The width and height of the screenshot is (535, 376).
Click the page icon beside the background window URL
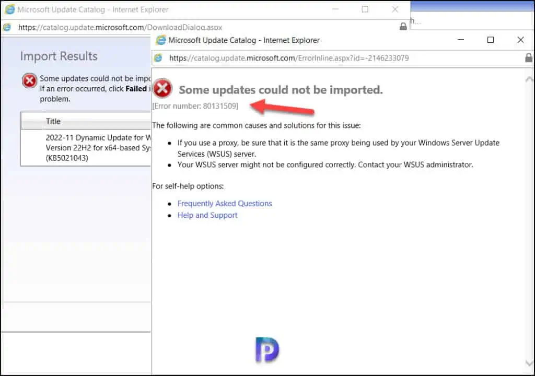pyautogui.click(x=7, y=27)
